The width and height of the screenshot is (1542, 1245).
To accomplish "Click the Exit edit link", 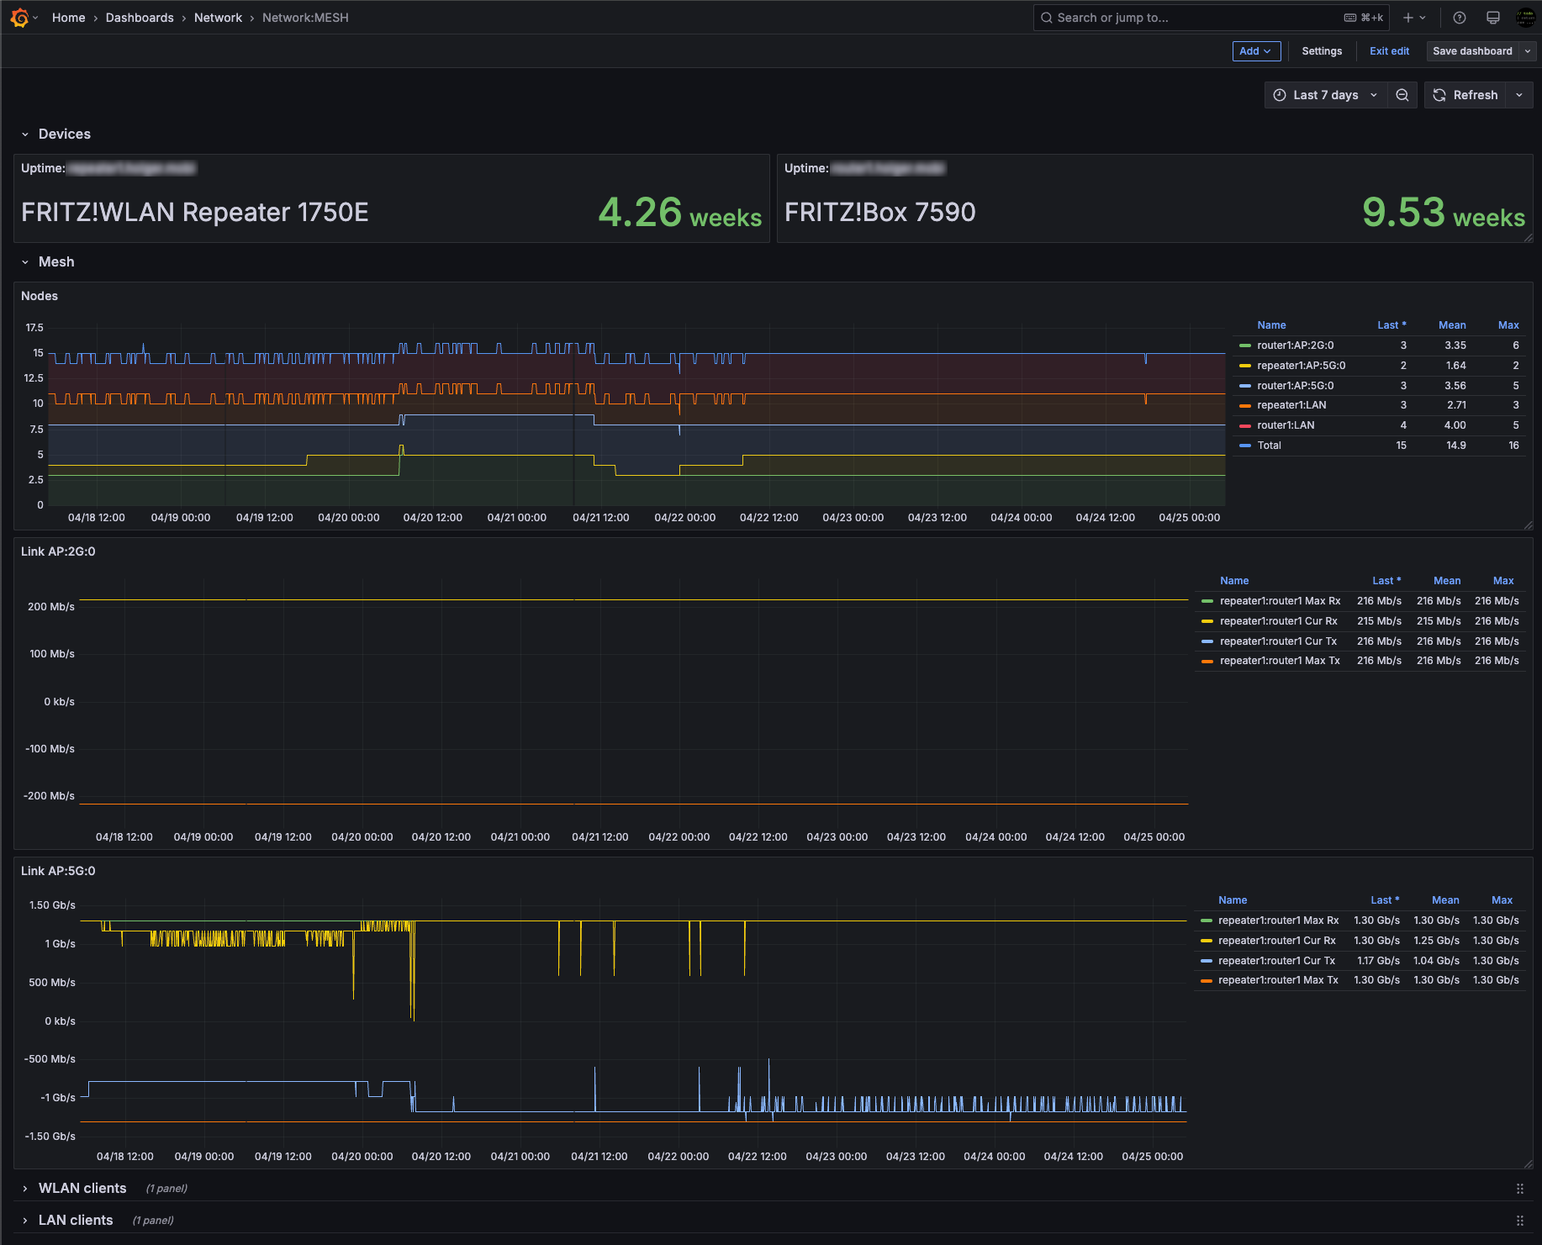I will point(1389,51).
